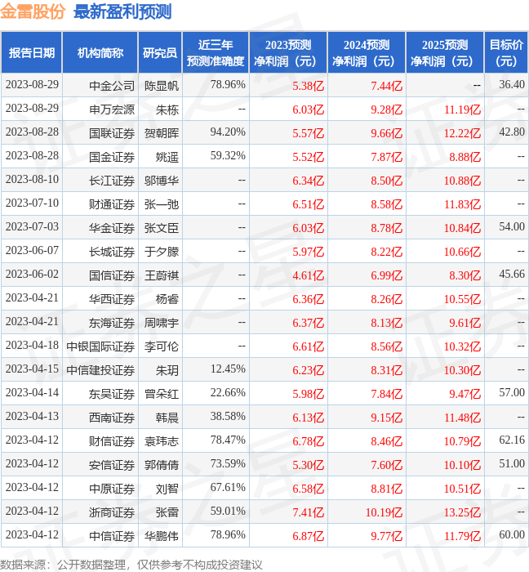Click target price 42.80
This screenshot has width=529, height=572.
pos(512,132)
